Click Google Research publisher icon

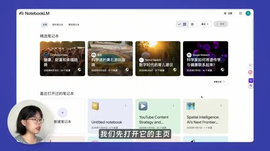point(189,55)
